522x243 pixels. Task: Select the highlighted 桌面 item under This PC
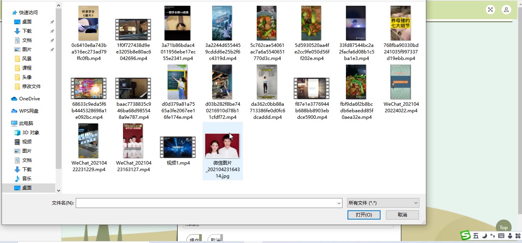(x=29, y=188)
